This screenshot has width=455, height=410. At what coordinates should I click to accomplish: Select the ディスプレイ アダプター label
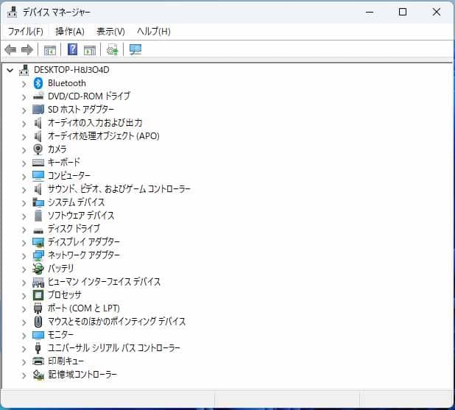pyautogui.click(x=84, y=241)
